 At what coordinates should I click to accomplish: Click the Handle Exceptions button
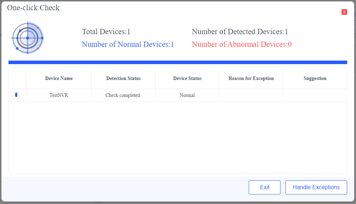[316, 187]
